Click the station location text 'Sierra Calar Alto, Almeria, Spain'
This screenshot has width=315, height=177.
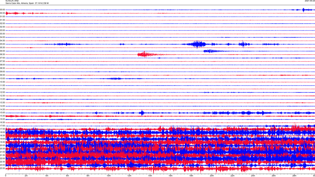point(20,3)
